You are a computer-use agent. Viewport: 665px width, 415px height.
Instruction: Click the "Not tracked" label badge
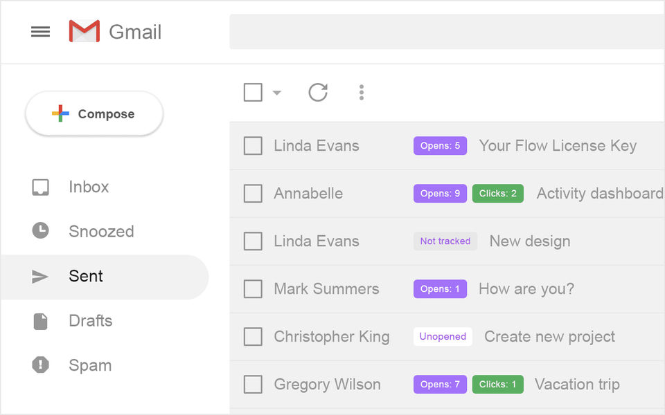point(445,241)
